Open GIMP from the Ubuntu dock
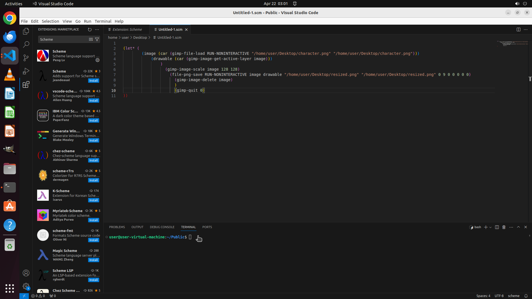Image resolution: width=532 pixels, height=299 pixels. (10, 149)
